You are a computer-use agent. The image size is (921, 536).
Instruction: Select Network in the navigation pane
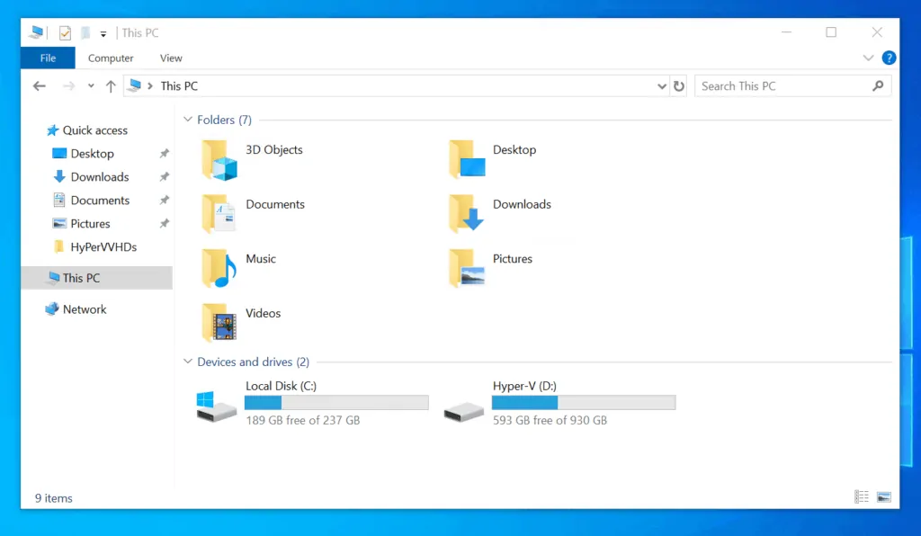(85, 309)
